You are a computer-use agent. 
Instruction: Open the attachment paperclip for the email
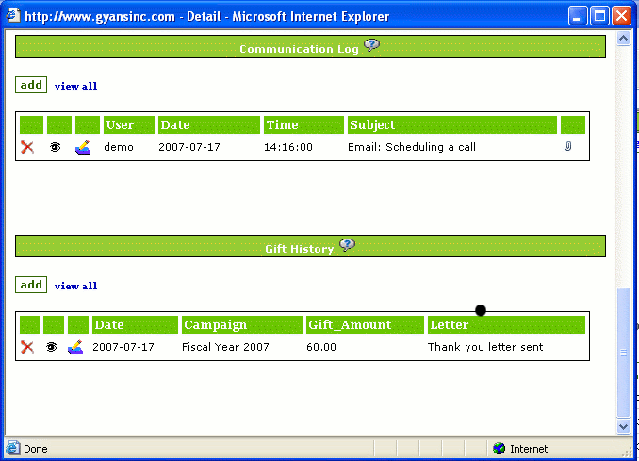[568, 147]
